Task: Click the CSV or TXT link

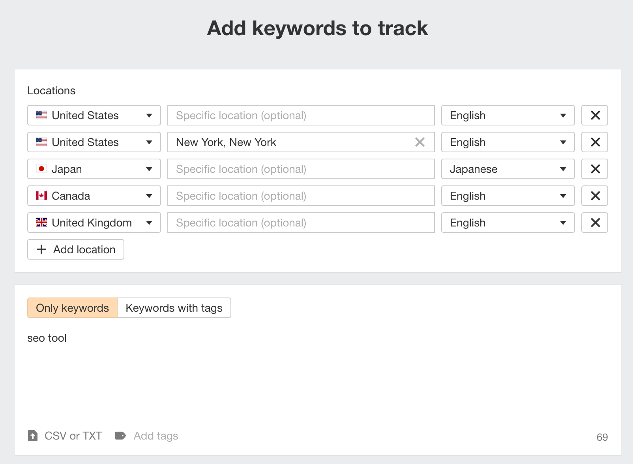Action: 72,436
